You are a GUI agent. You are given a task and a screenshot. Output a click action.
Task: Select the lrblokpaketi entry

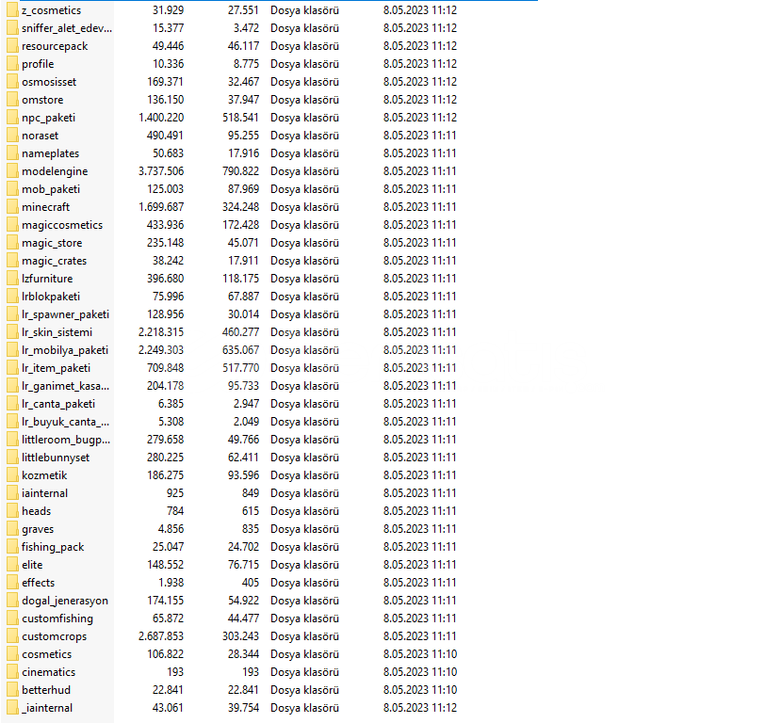pyautogui.click(x=51, y=297)
